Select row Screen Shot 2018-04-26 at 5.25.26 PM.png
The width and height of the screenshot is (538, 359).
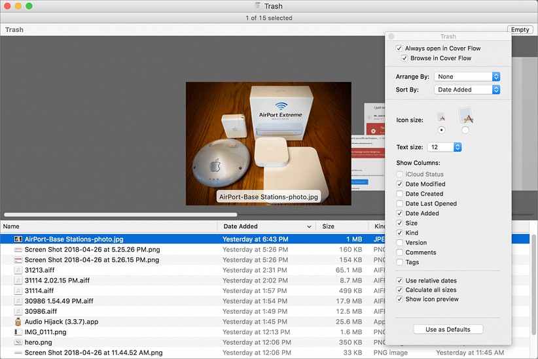point(264,250)
